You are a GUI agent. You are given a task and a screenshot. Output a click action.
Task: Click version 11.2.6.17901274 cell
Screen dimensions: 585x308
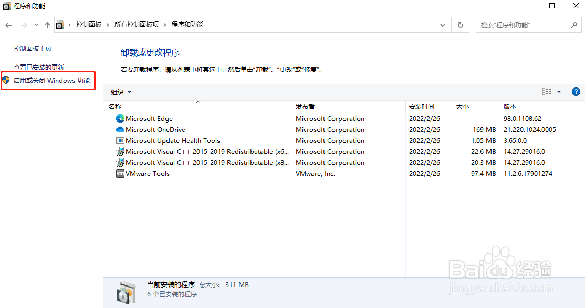point(528,174)
